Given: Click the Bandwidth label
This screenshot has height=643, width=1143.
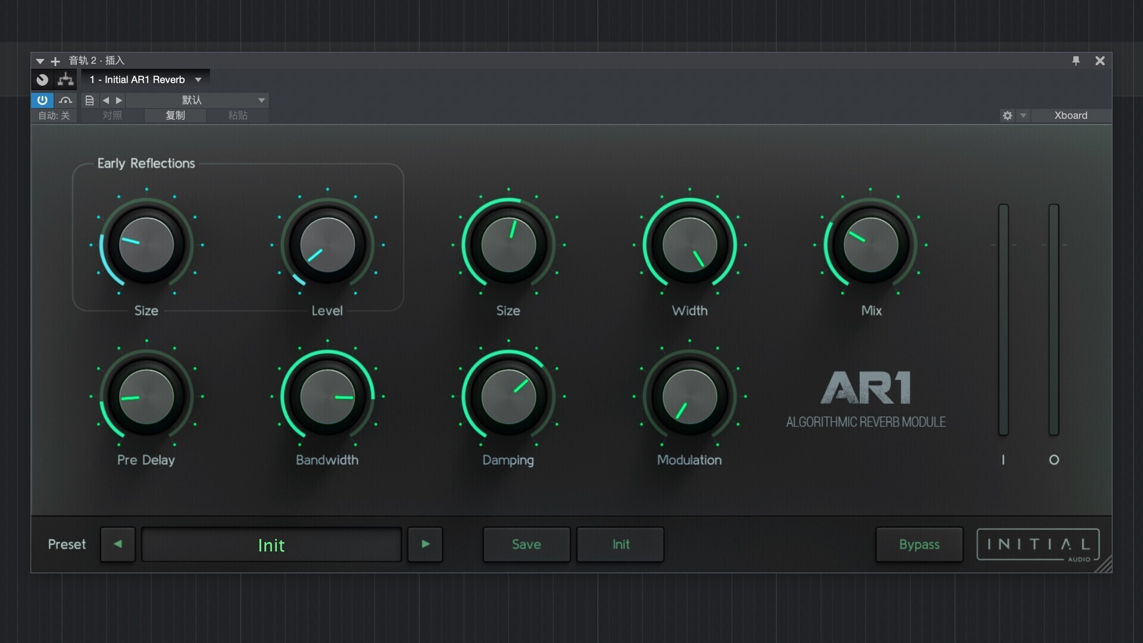Looking at the screenshot, I should coord(327,460).
